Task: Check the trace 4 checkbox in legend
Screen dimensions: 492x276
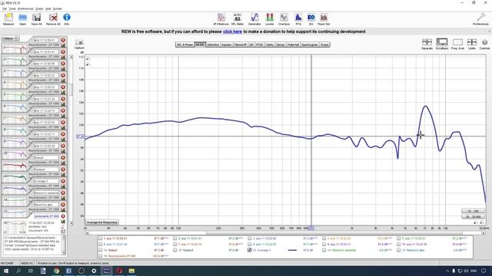Action: pyautogui.click(x=324, y=238)
